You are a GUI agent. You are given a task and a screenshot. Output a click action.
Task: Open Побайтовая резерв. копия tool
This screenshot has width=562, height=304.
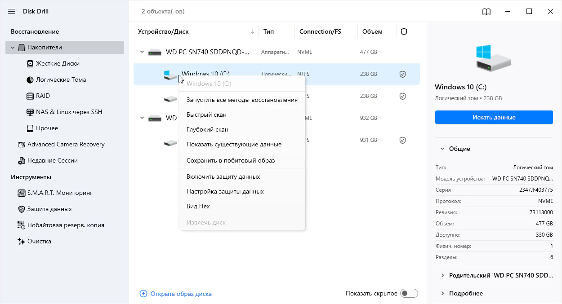tap(66, 225)
